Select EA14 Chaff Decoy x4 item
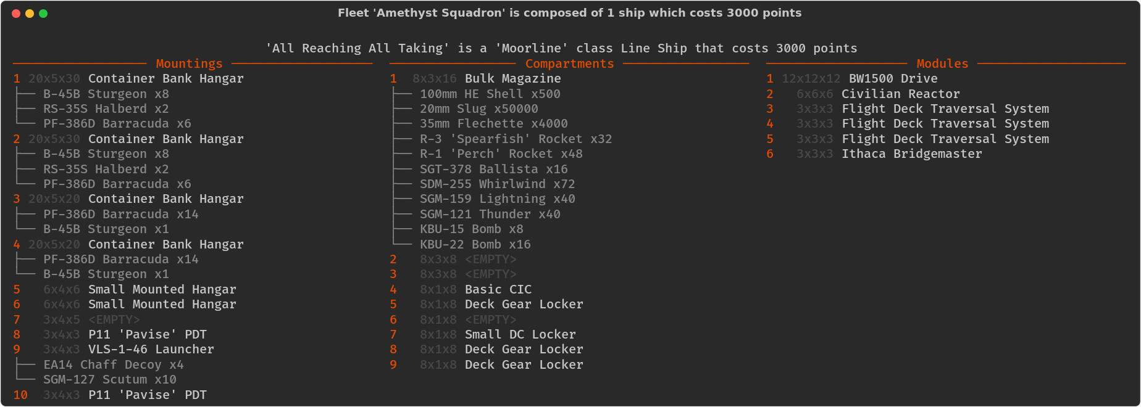 pos(114,364)
